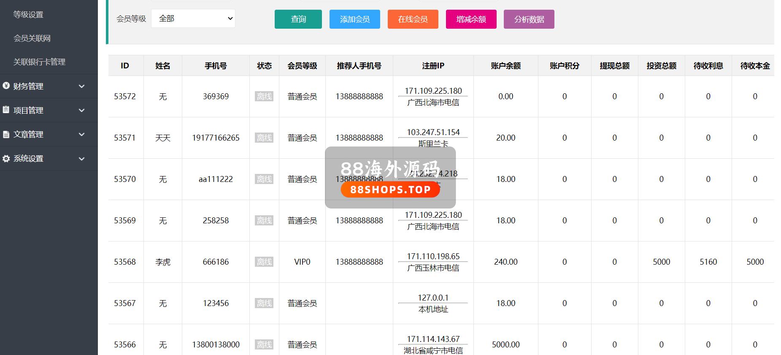
Task: Click the clipboard icon beside 项目管理
Action: 6,110
